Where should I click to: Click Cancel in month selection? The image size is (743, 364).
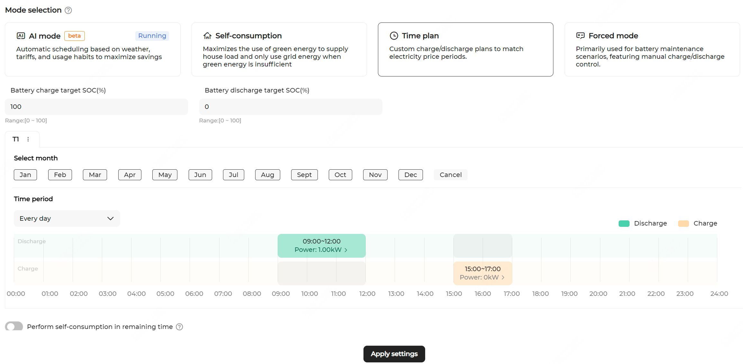pos(450,175)
